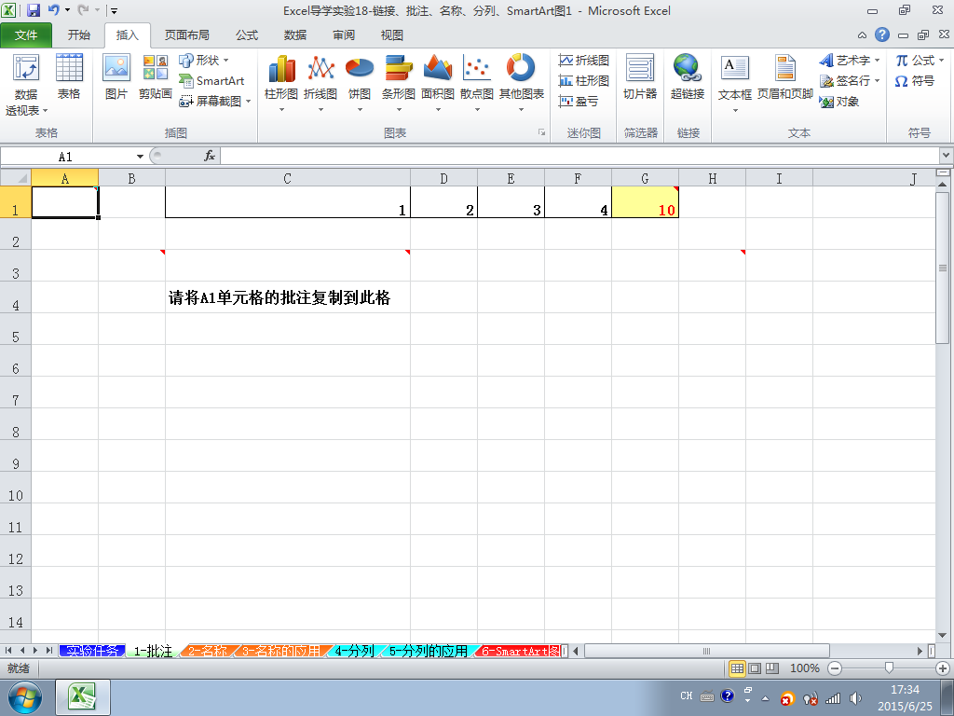Open the Windows Start menu
This screenshot has height=716, width=954.
(x=24, y=697)
